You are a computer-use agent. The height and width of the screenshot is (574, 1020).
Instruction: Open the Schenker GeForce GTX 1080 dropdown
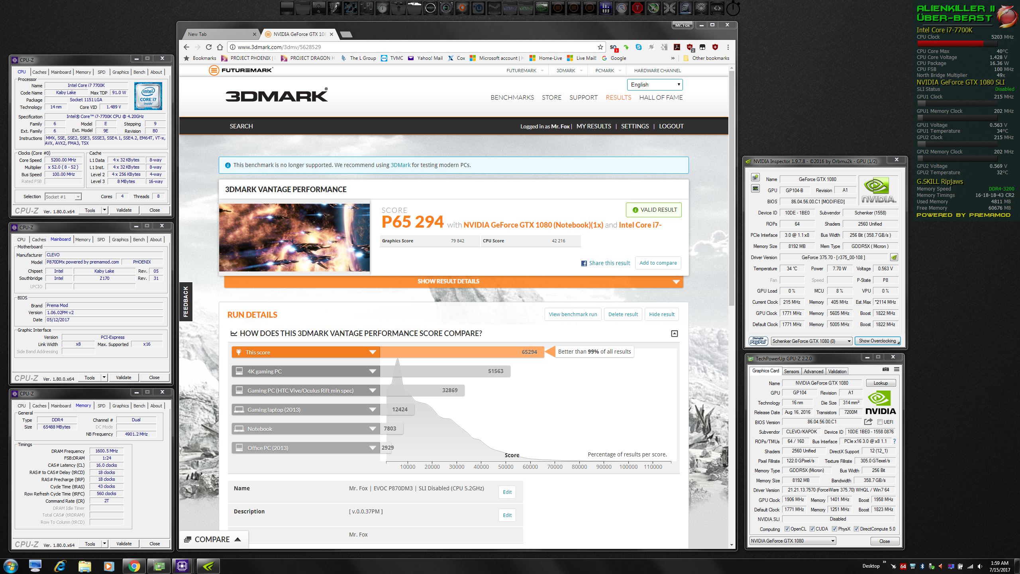pos(811,341)
